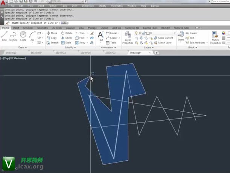Select the Arc tool
This screenshot has width=230, height=173.
coord(32,36)
